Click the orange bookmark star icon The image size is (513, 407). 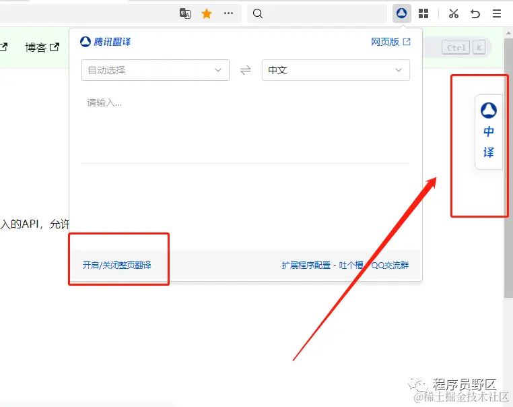pyautogui.click(x=207, y=13)
